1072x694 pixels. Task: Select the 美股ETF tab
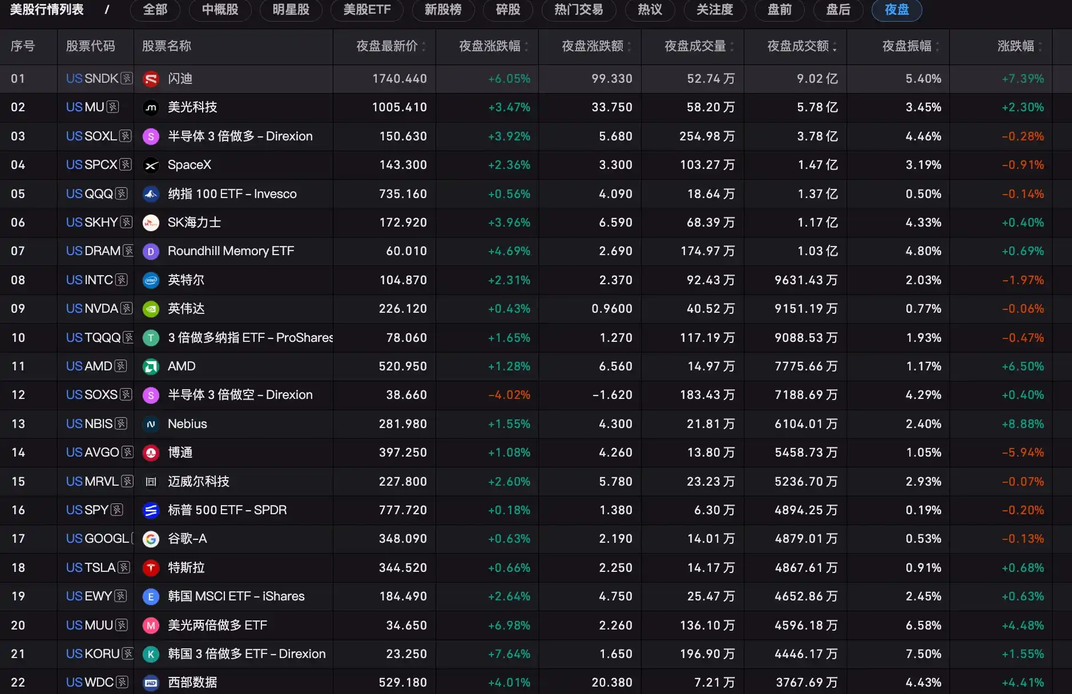[x=367, y=10]
